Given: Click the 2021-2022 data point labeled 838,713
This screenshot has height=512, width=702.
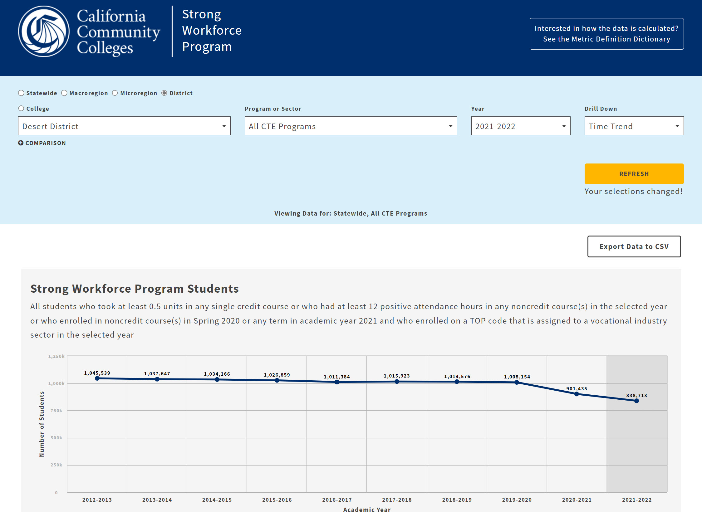Looking at the screenshot, I should pyautogui.click(x=636, y=401).
